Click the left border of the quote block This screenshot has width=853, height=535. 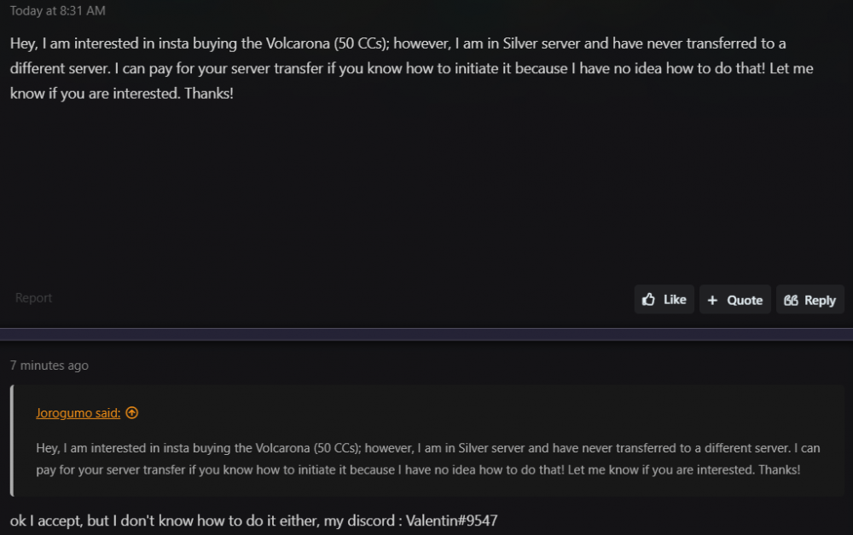point(12,440)
